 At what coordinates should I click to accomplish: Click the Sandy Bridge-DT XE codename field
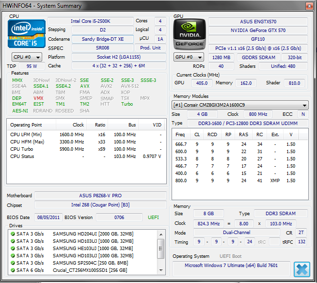[x=103, y=39]
